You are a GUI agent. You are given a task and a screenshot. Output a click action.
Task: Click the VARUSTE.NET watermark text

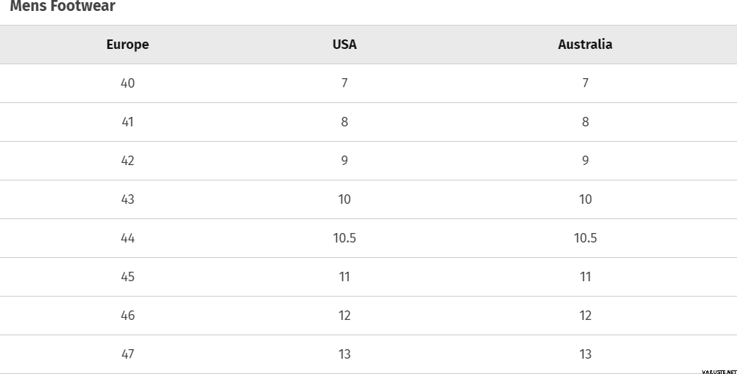tap(718, 371)
